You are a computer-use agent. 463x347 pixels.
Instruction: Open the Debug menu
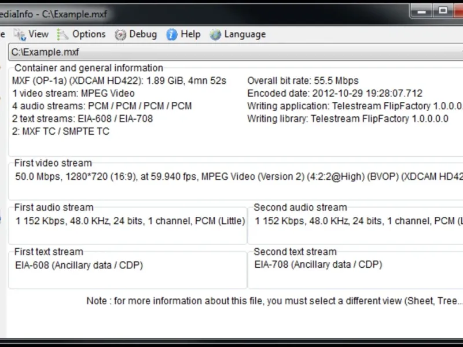click(x=143, y=34)
